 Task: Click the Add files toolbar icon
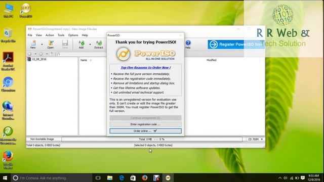point(81,44)
